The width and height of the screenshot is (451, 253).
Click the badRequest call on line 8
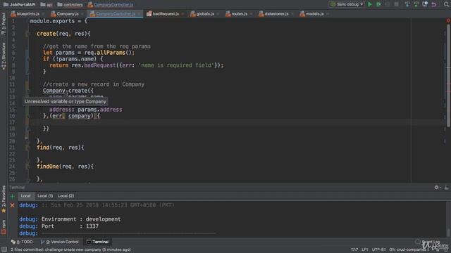pyautogui.click(x=100, y=65)
